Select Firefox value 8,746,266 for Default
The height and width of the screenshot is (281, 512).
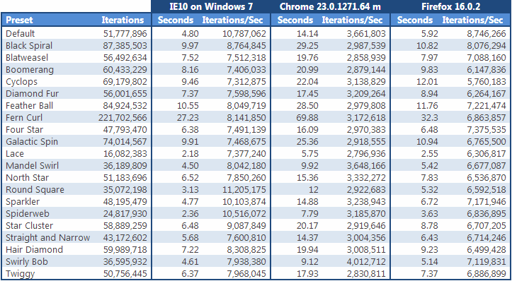click(x=487, y=34)
